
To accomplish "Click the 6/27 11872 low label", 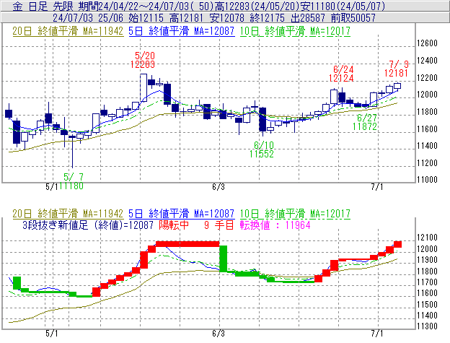I will [364, 122].
